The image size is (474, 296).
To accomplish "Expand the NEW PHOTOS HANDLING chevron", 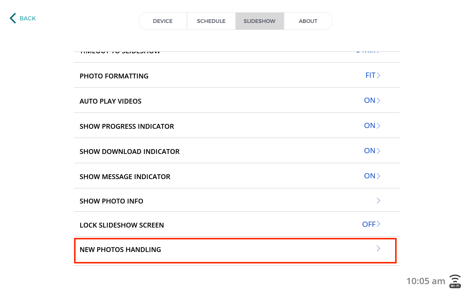I will click(378, 249).
